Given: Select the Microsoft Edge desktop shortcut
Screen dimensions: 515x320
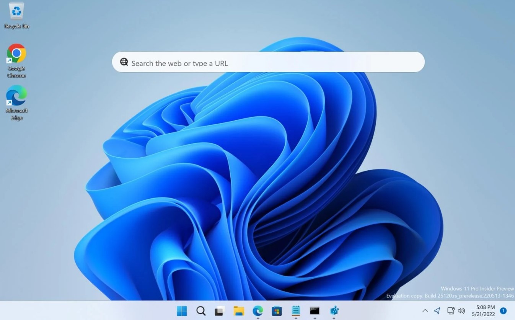Looking at the screenshot, I should (x=16, y=103).
